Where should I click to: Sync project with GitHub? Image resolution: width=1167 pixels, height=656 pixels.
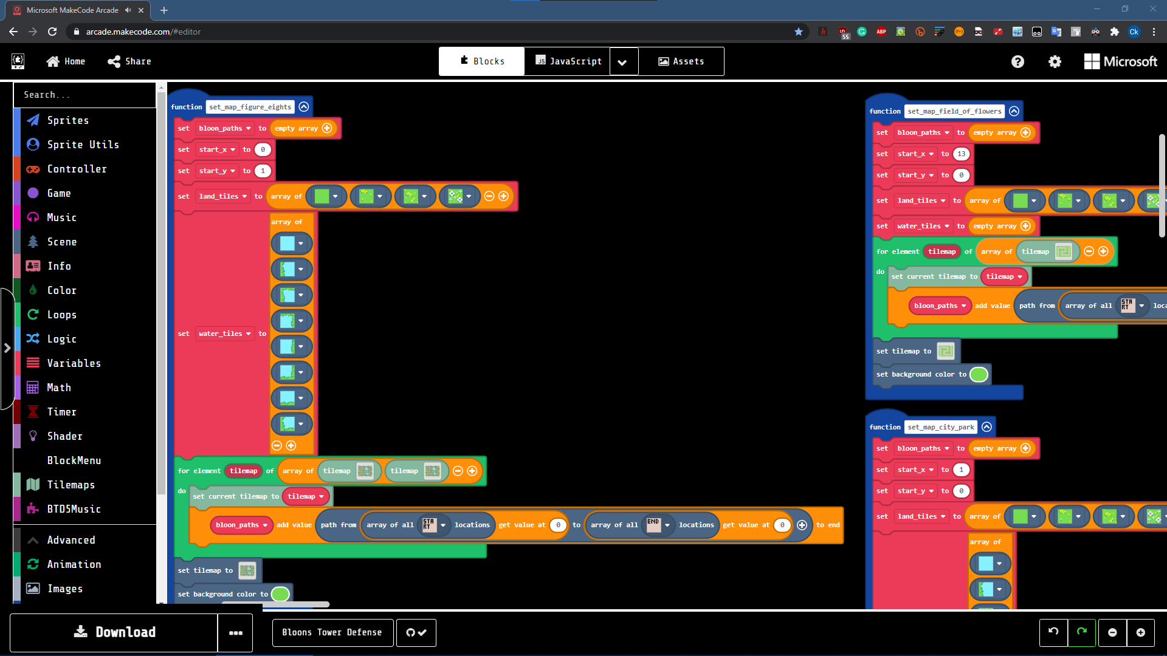pos(416,632)
